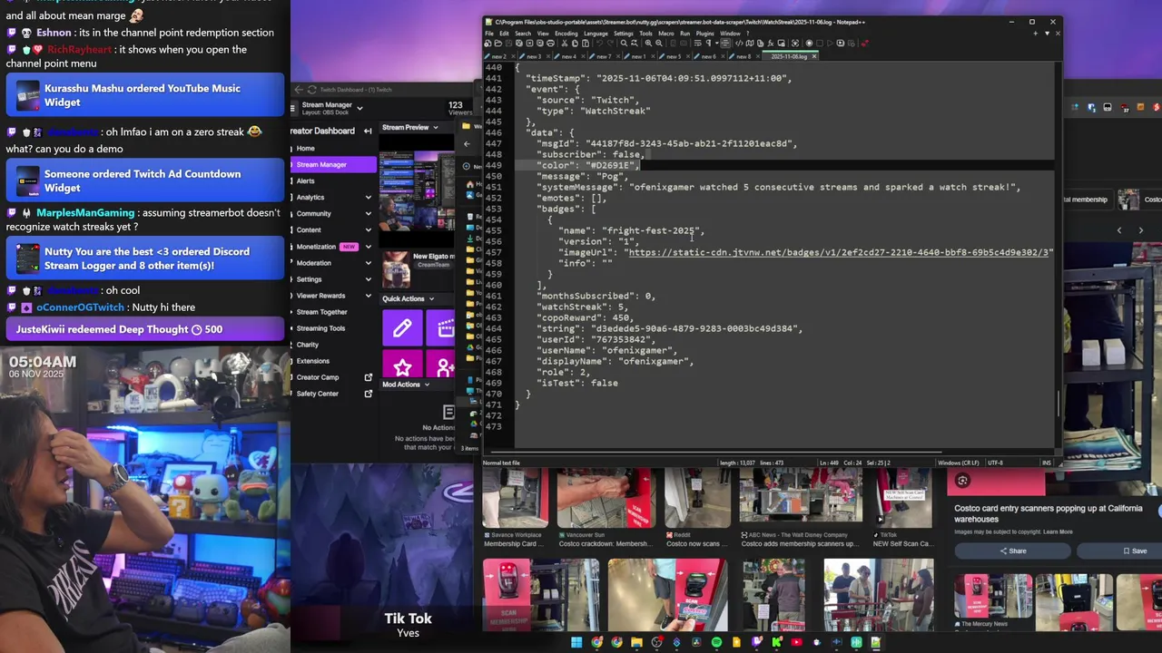Image resolution: width=1162 pixels, height=653 pixels.
Task: Click the Open file toolbar icon in Notepad++
Action: pyautogui.click(x=497, y=43)
